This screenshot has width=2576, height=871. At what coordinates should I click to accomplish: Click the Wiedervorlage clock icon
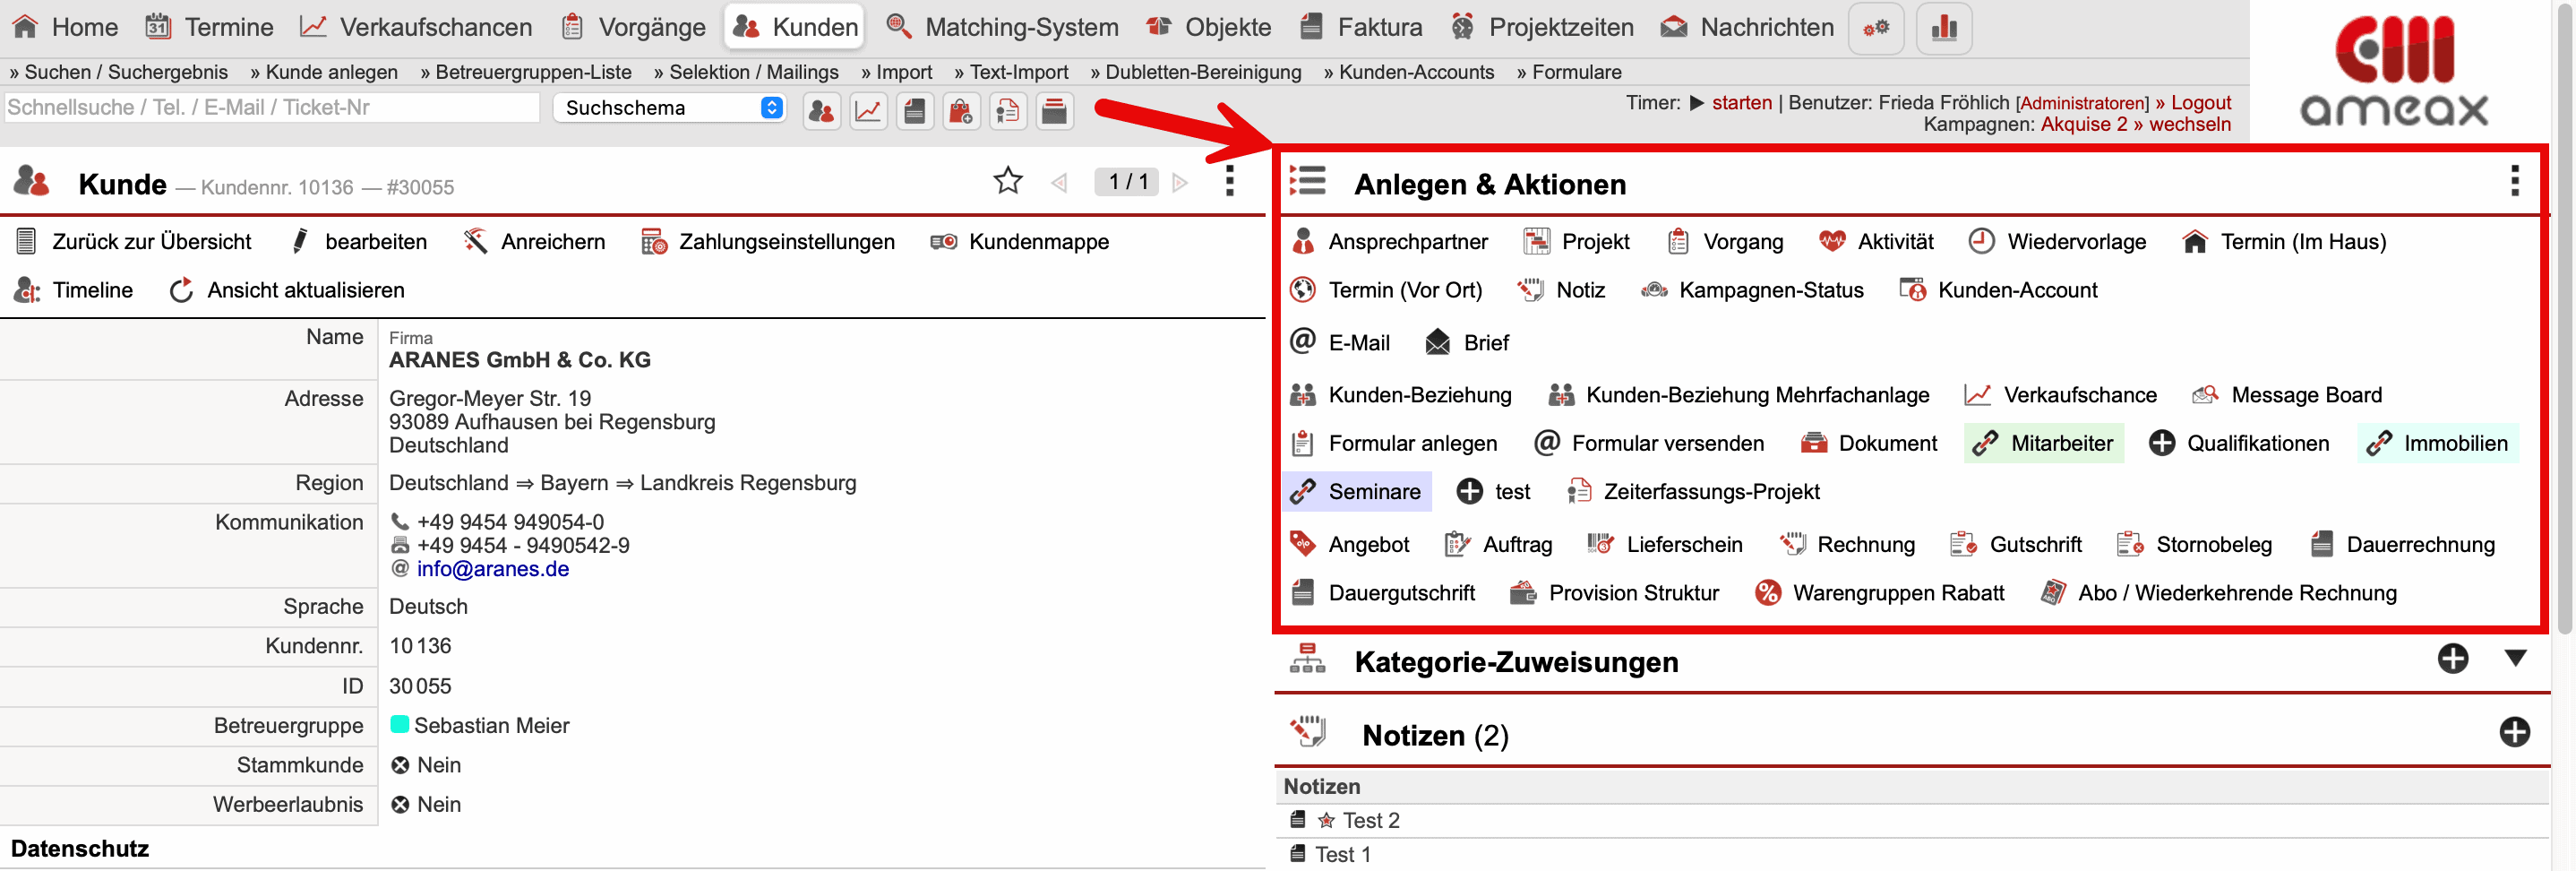pyautogui.click(x=1980, y=242)
